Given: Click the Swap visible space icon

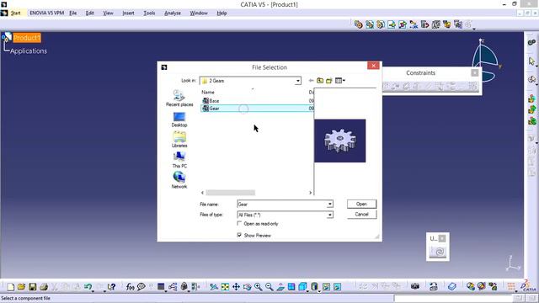Looking at the screenshot, I should [x=337, y=286].
